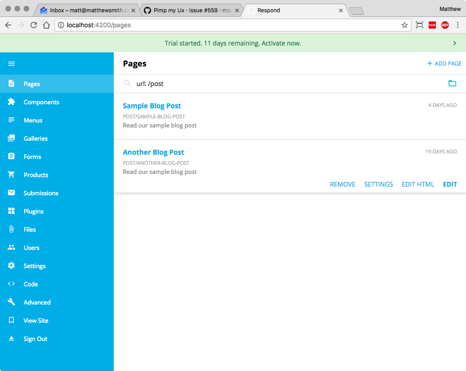The width and height of the screenshot is (466, 371).
Task: Close the Inbox browser tab
Action: coord(133,10)
